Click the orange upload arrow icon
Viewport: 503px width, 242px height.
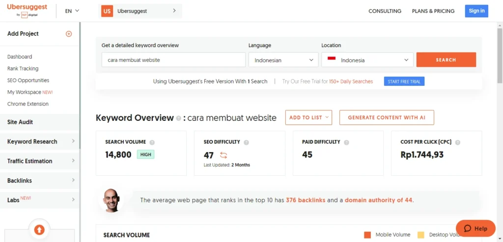coord(39,230)
